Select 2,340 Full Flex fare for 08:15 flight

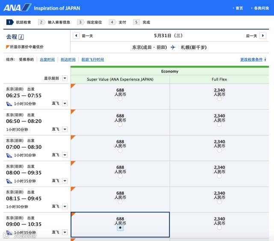pos(219,202)
